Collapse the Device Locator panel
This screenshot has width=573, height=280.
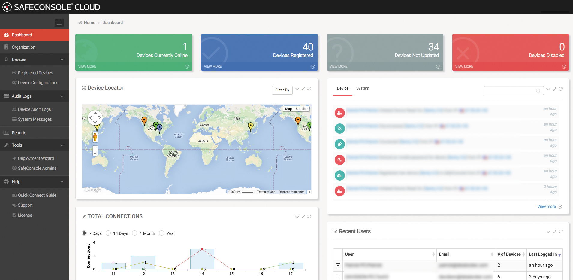pos(297,89)
